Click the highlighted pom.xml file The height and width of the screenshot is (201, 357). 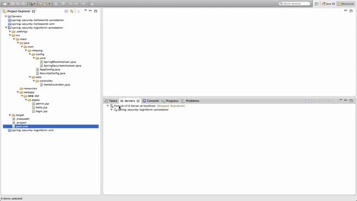coord(51,126)
